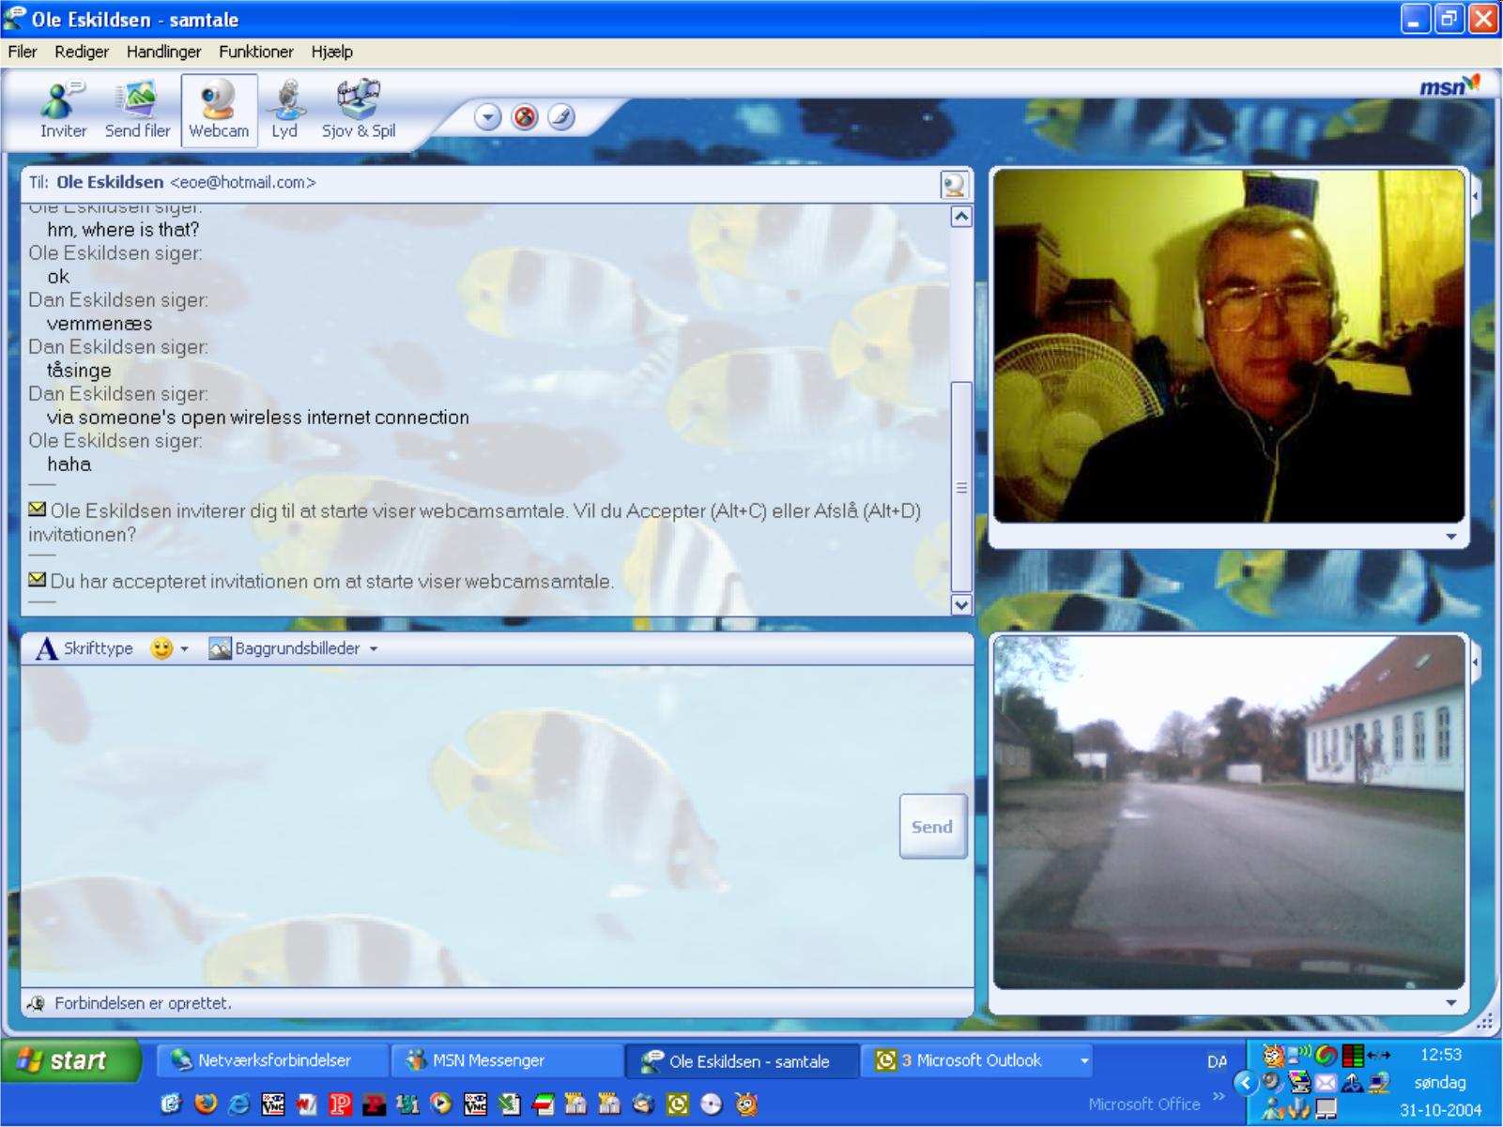Click into the message input area
This screenshot has height=1127, width=1503.
(x=458, y=826)
